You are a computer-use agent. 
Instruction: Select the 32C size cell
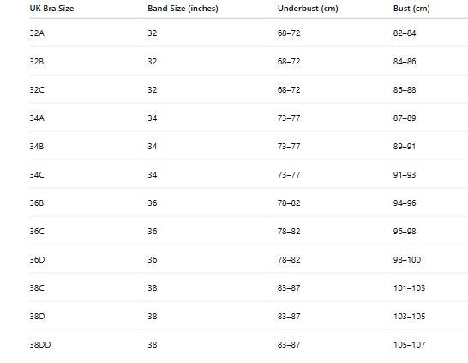coord(37,90)
